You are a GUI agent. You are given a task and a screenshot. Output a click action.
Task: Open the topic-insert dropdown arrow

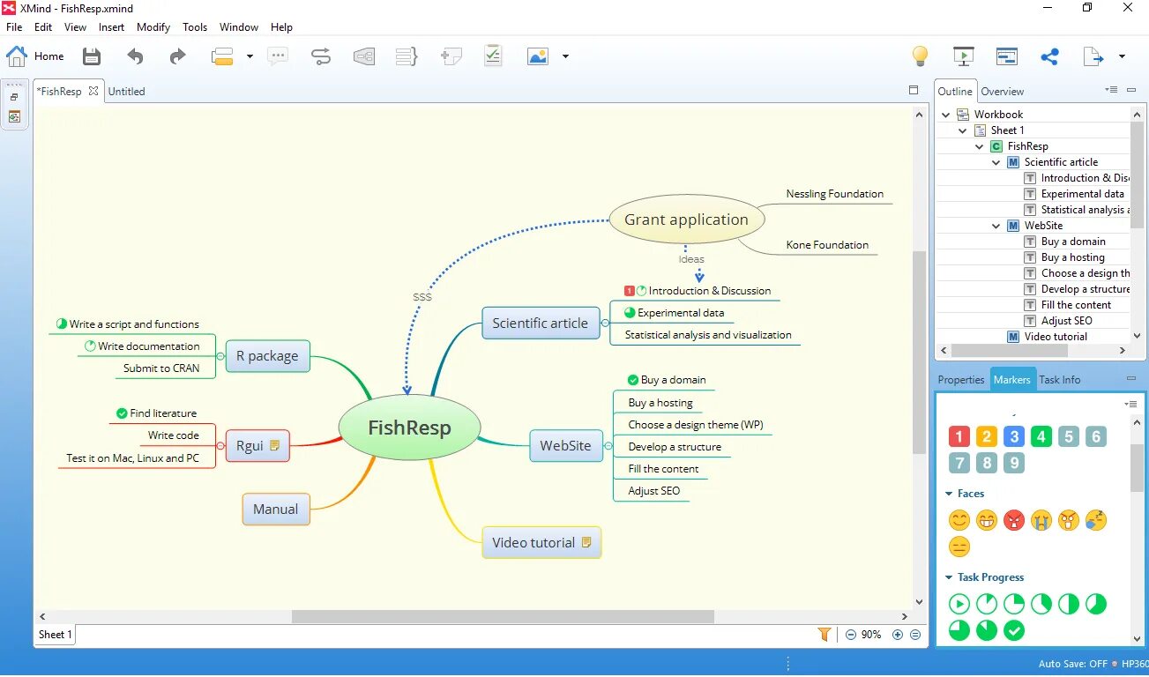(x=250, y=56)
